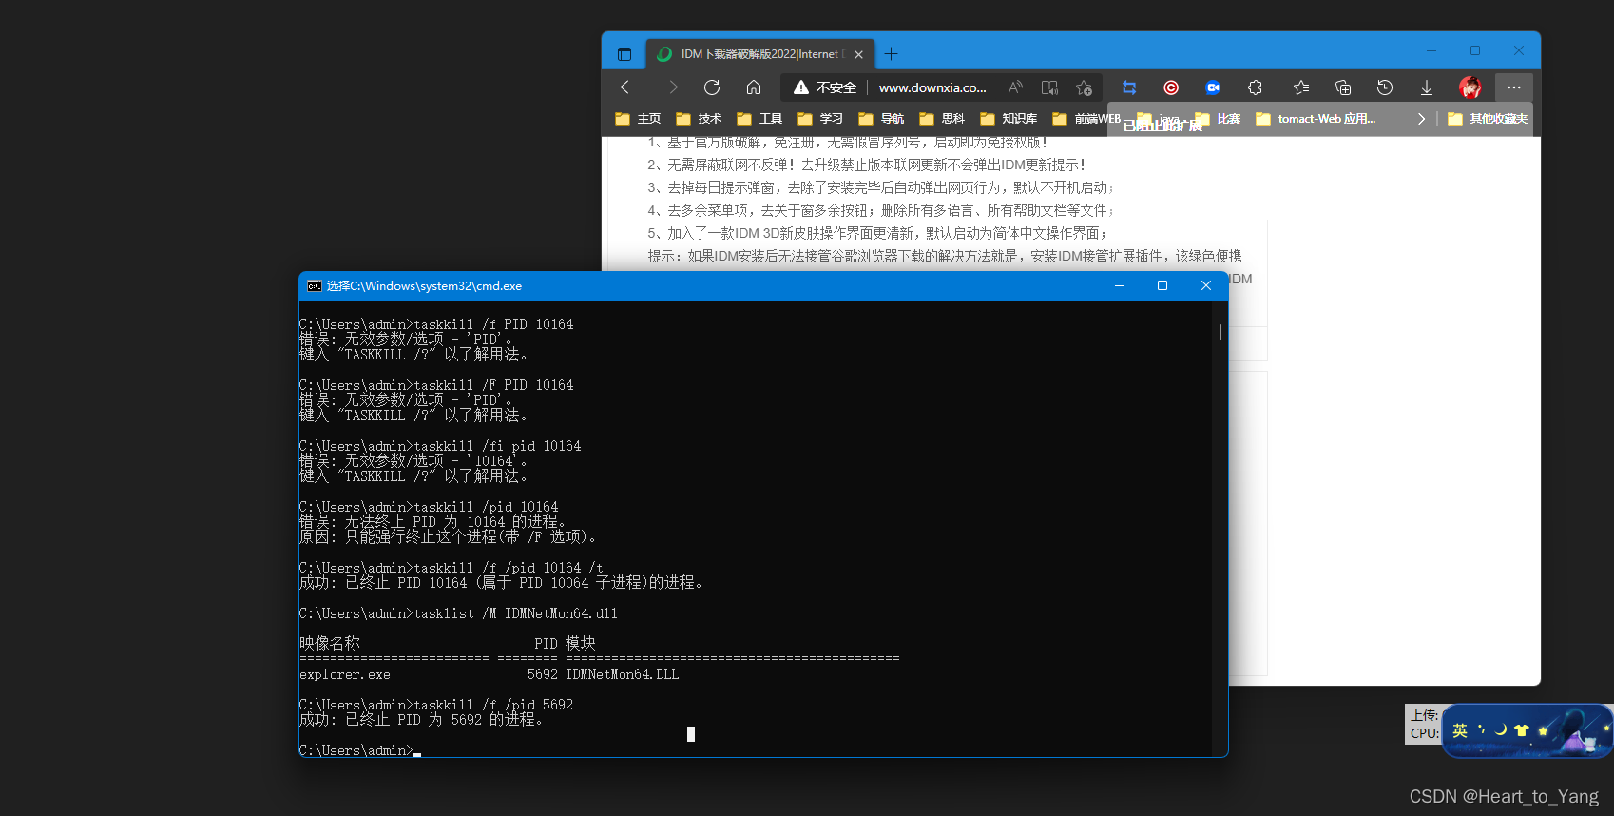
Task: Open the 技术 bookmark folder
Action: [699, 119]
